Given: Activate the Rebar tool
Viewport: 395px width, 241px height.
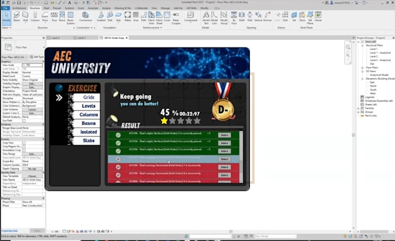Looking at the screenshot, I should tap(128, 17).
